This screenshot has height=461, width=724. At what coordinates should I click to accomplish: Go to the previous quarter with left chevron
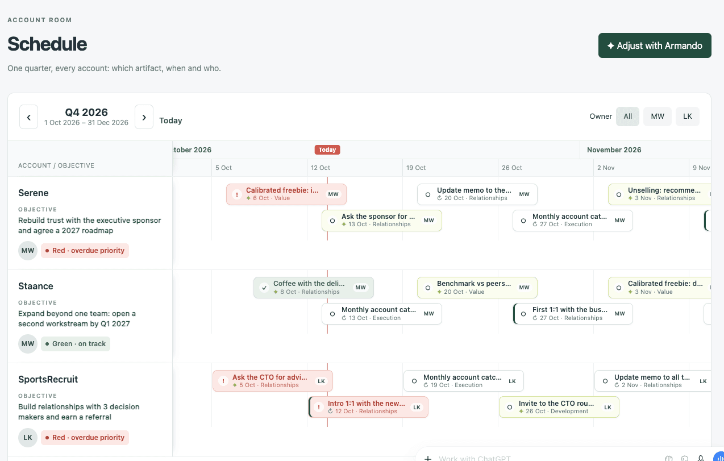pos(29,117)
